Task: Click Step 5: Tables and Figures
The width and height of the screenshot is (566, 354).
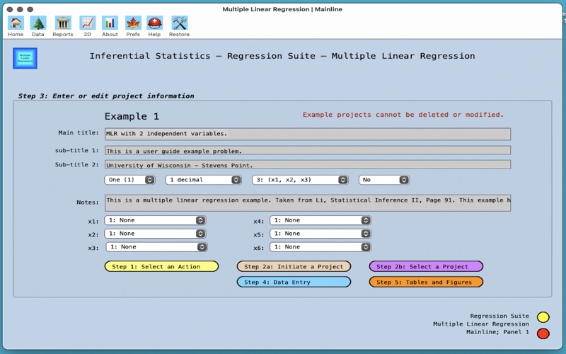Action: [x=426, y=282]
